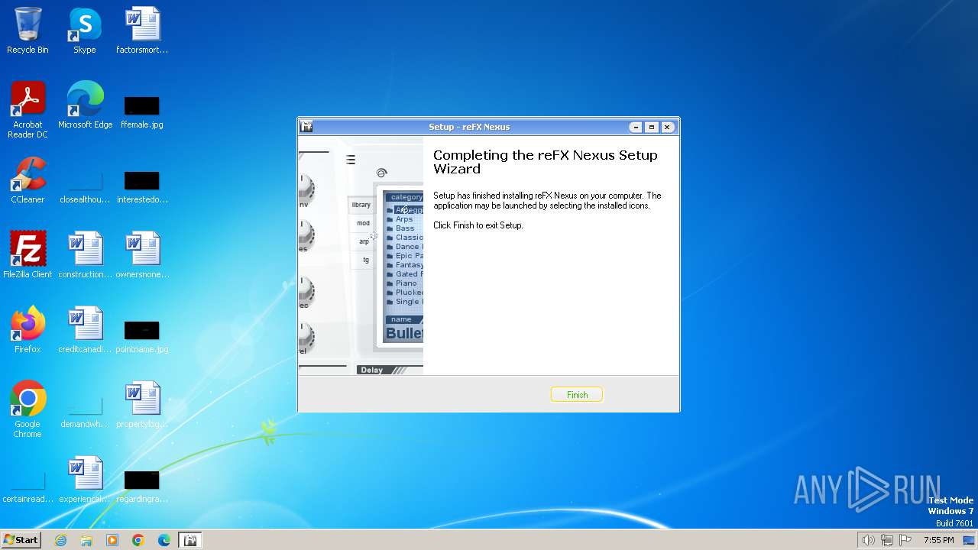Open the volume control in the system tray
The image size is (978, 550).
[868, 540]
